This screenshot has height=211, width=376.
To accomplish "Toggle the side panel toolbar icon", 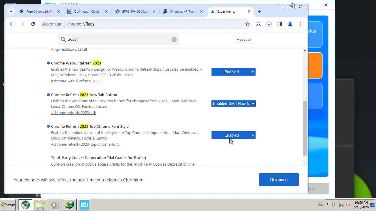I will [x=280, y=24].
